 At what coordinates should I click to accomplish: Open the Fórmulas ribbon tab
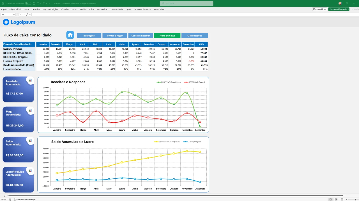[x=65, y=9]
